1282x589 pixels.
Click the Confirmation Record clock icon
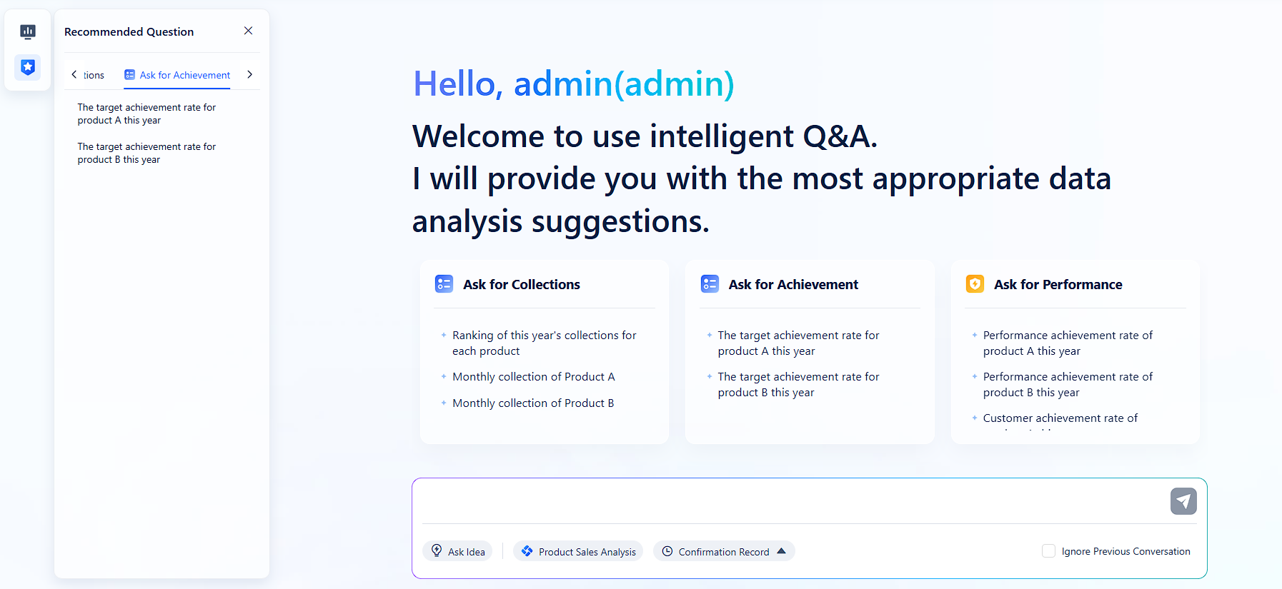(667, 551)
